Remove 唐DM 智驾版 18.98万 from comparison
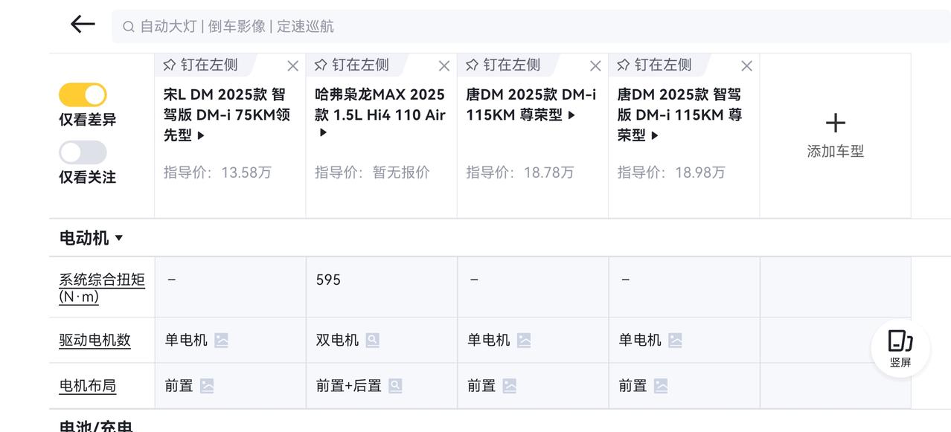 pos(746,66)
